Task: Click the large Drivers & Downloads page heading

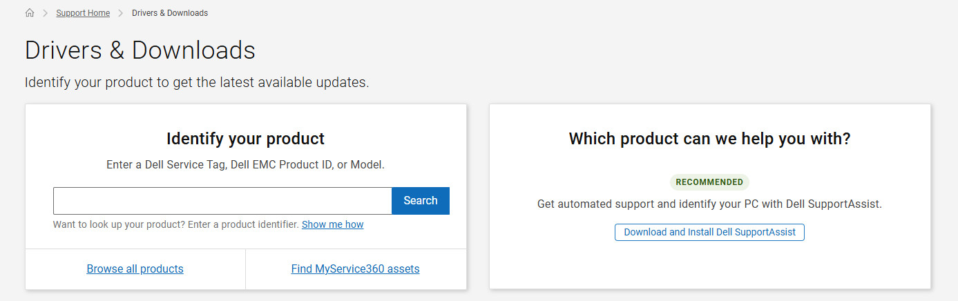Action: 140,50
